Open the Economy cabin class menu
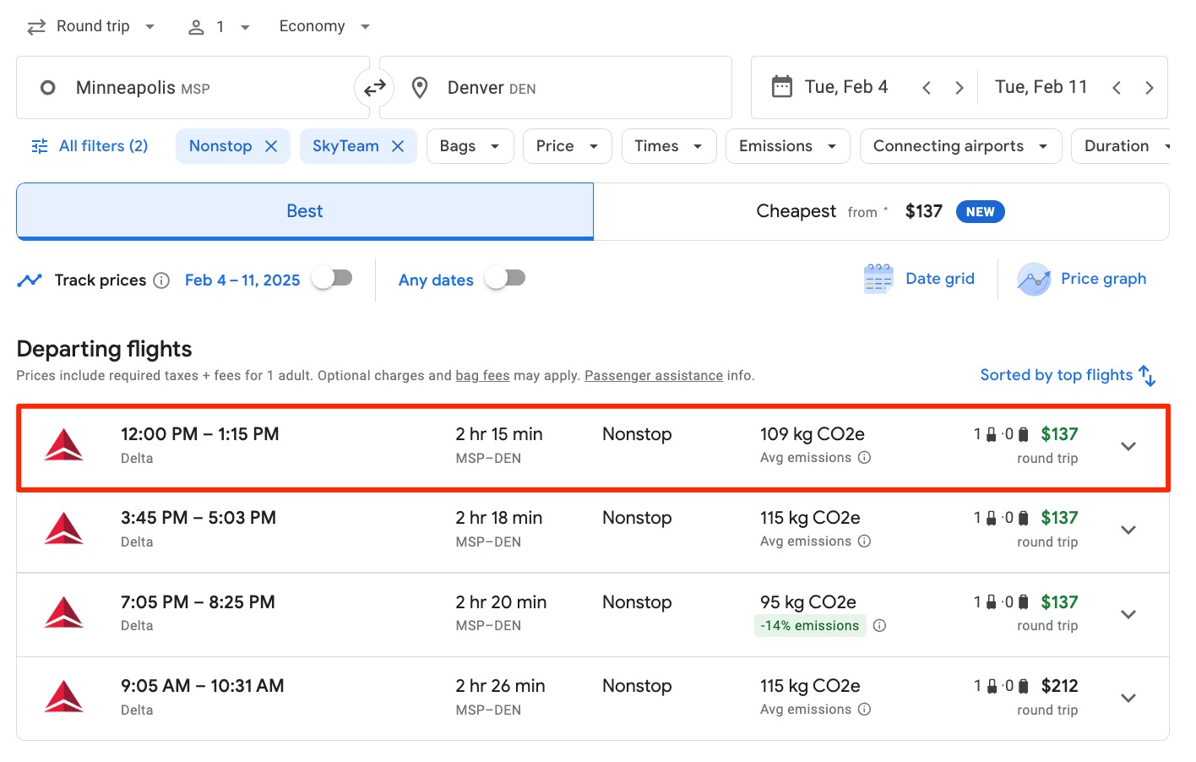 (x=323, y=26)
